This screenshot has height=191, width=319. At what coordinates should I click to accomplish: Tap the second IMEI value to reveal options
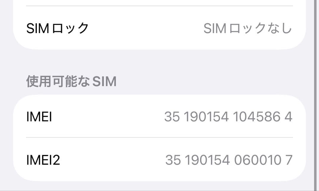tap(229, 159)
